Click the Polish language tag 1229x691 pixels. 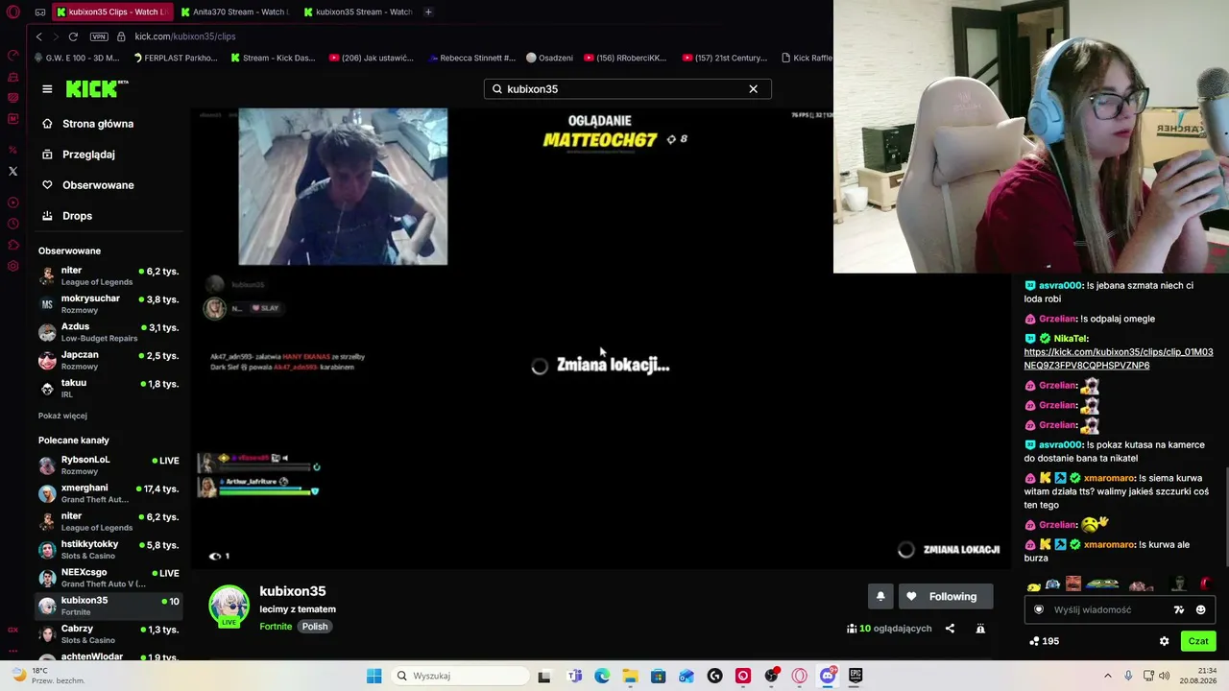(315, 627)
